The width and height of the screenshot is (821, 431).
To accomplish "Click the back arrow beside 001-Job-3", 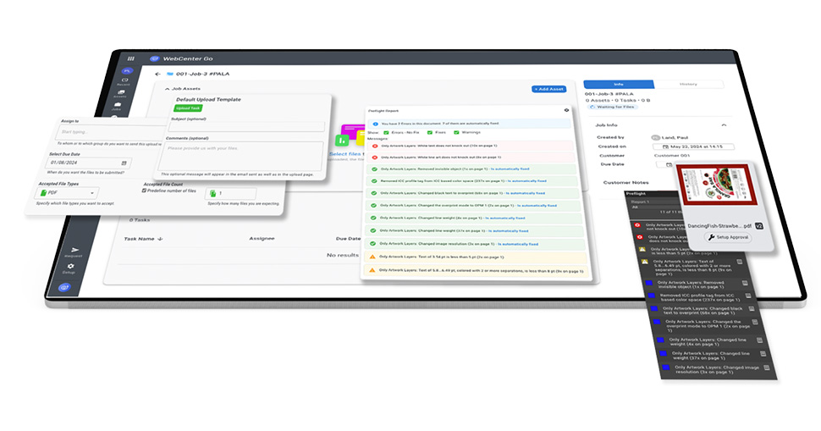I will click(x=157, y=74).
